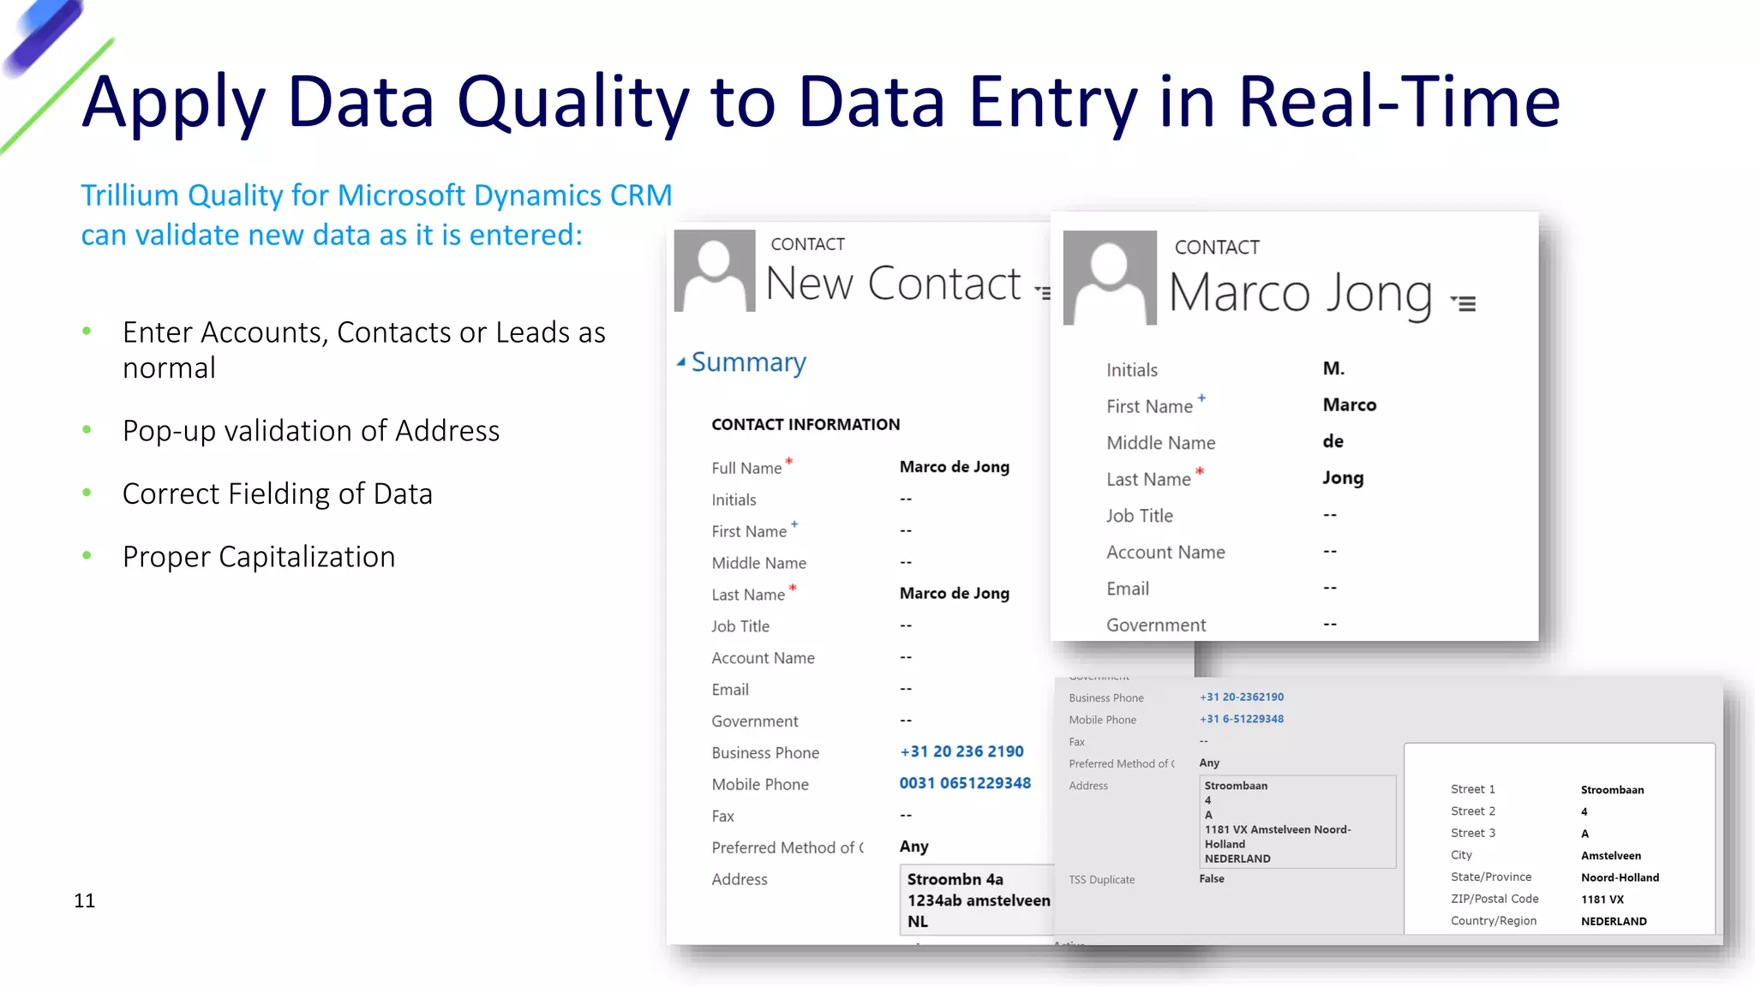Click the TSS Duplicate value False
Screen dimensions: 1755x987
pos(1212,879)
